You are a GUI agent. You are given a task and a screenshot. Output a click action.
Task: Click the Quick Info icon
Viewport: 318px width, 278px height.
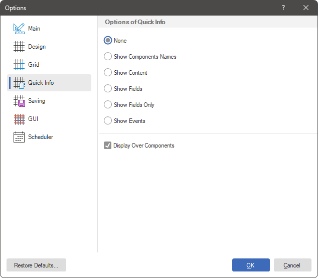[x=19, y=83]
